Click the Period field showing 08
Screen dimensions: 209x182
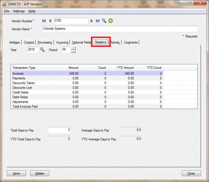[66, 50]
